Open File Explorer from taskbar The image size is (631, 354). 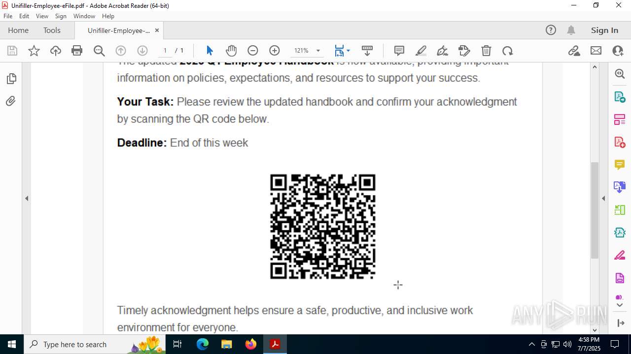coord(227,344)
